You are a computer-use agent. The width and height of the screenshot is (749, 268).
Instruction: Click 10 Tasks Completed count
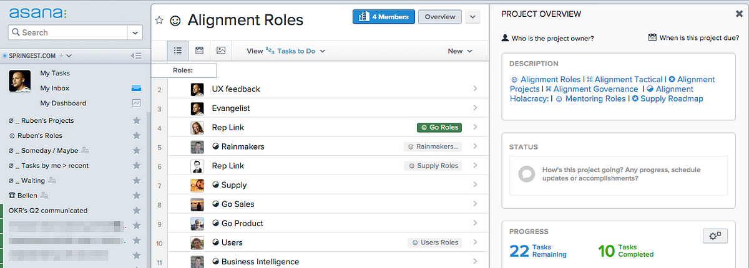tap(626, 251)
